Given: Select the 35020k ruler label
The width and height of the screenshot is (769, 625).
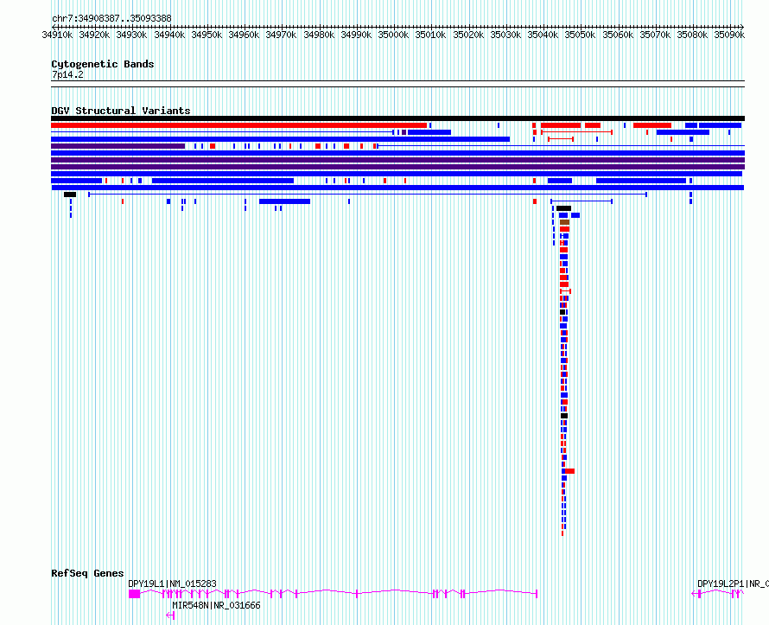Looking at the screenshot, I should 468,35.
